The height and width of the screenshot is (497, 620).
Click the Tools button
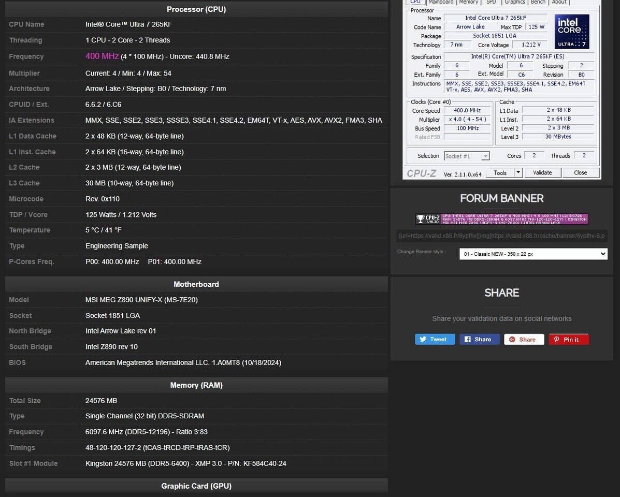500,172
